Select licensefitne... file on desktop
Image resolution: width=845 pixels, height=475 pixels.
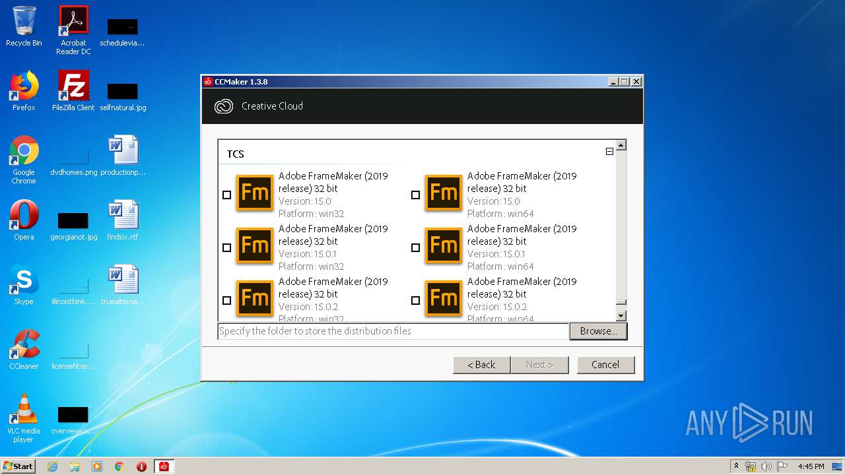coord(73,354)
